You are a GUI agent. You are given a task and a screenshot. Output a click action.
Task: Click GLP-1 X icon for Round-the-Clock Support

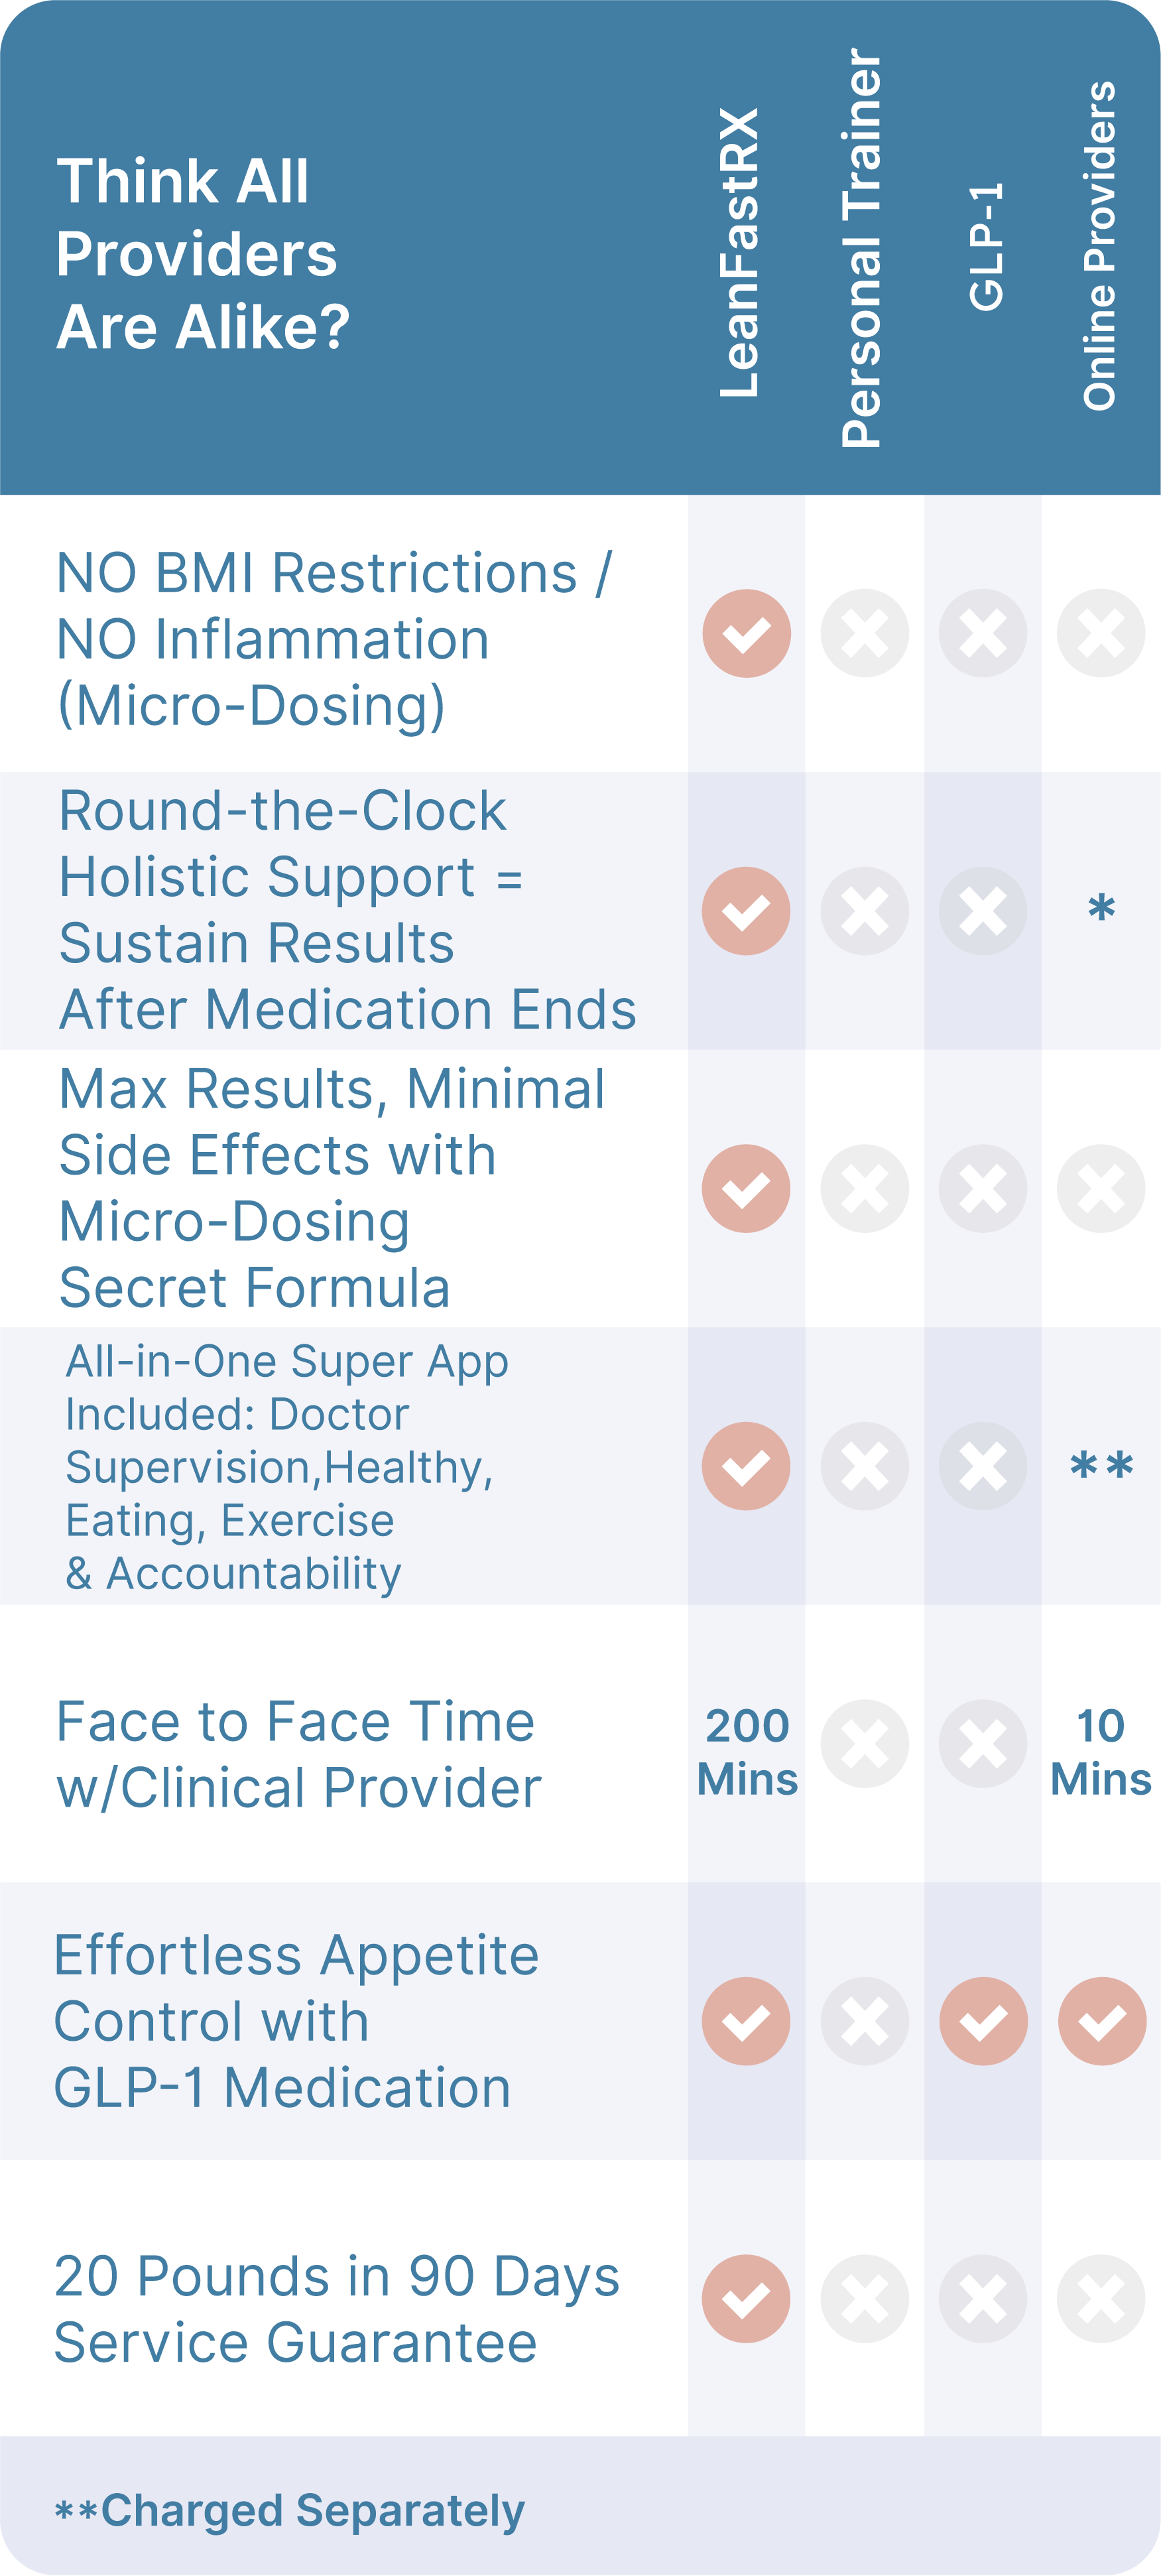(982, 911)
